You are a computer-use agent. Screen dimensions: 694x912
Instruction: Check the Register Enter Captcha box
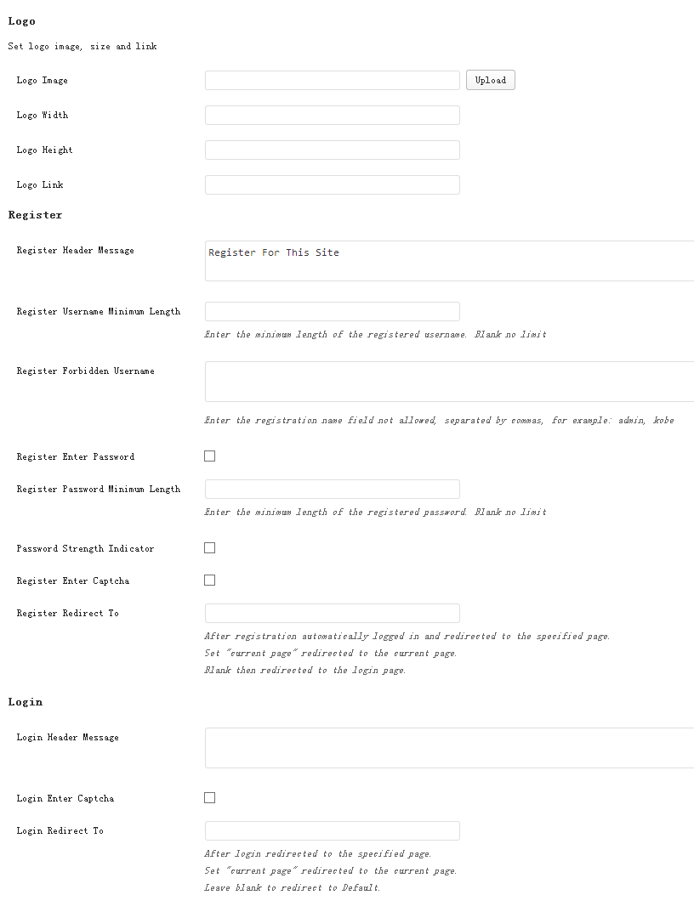[210, 581]
